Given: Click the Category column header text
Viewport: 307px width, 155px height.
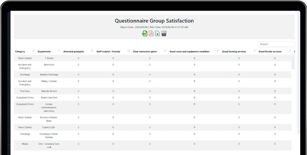Looking at the screenshot, I should tap(20, 52).
